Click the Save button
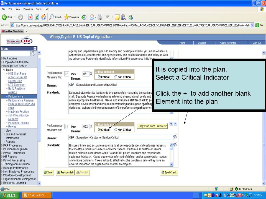Viewport: 266px width, 199px height. click(48, 172)
